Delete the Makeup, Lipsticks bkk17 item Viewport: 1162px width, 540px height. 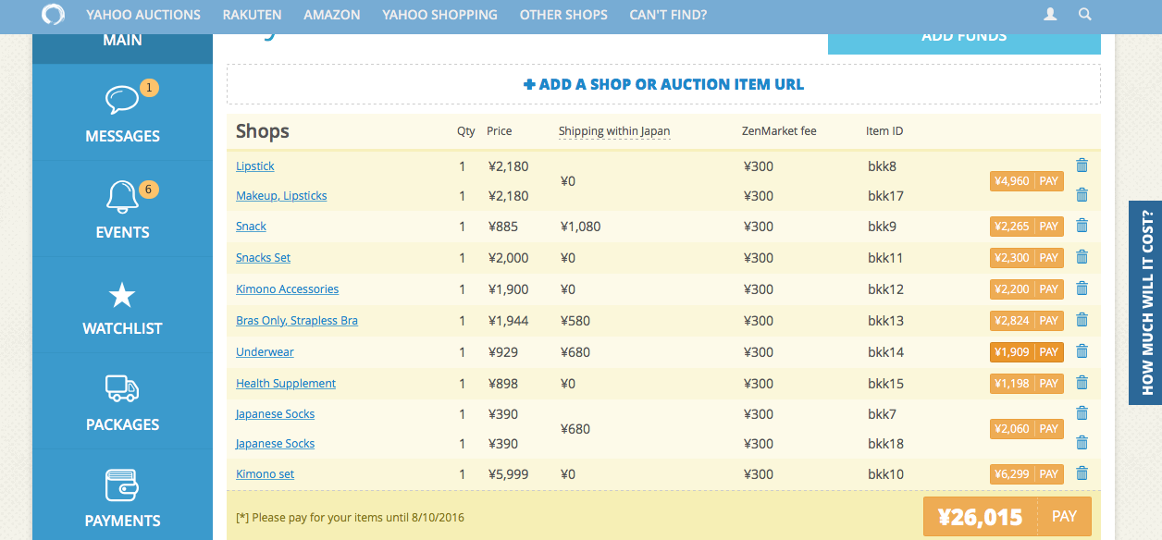[1082, 195]
